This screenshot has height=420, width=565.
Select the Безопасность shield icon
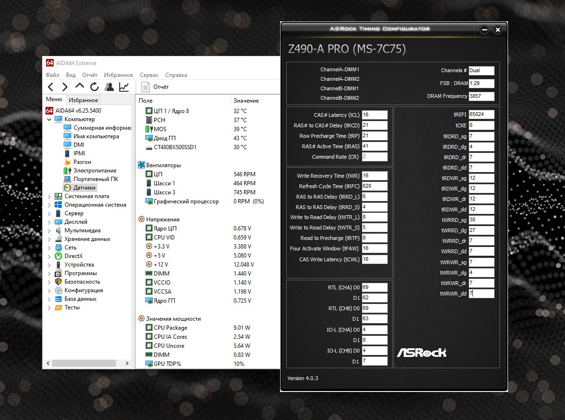click(x=58, y=282)
